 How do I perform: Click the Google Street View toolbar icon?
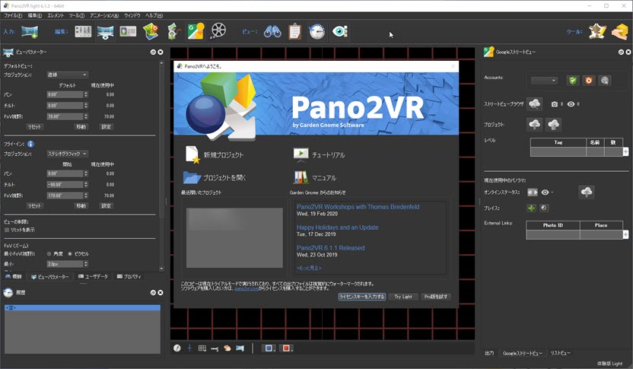pyautogui.click(x=196, y=31)
